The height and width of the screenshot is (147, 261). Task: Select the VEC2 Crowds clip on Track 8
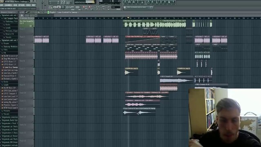[177, 79]
